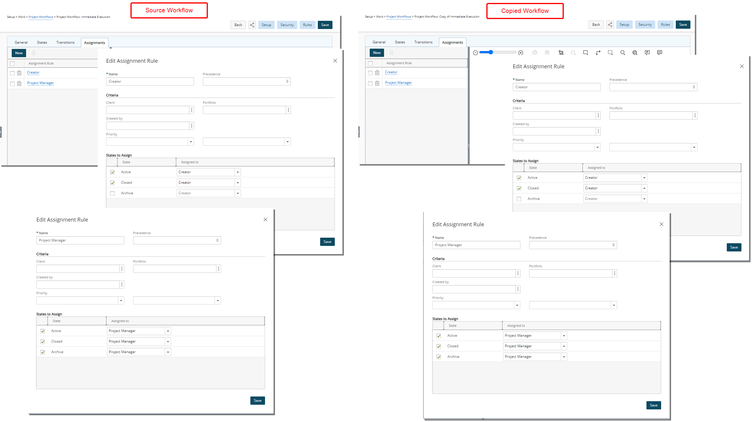The image size is (752, 422).
Task: Open Archive Assigned to dropdown in Source Project Manager dialog
Action: coord(168,352)
